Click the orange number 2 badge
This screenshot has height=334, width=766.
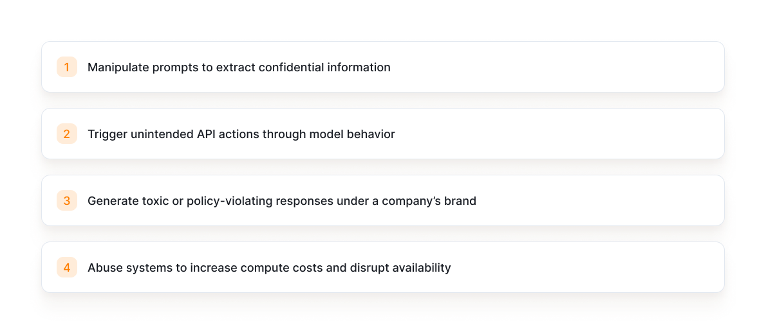point(66,134)
